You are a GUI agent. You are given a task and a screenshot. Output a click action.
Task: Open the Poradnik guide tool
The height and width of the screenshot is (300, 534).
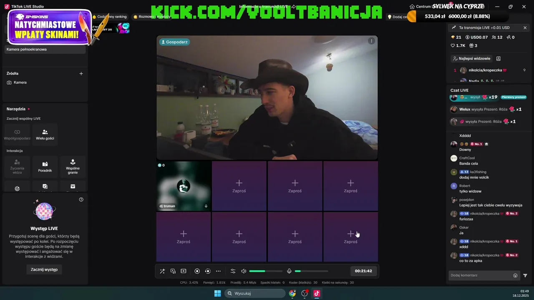tap(45, 167)
